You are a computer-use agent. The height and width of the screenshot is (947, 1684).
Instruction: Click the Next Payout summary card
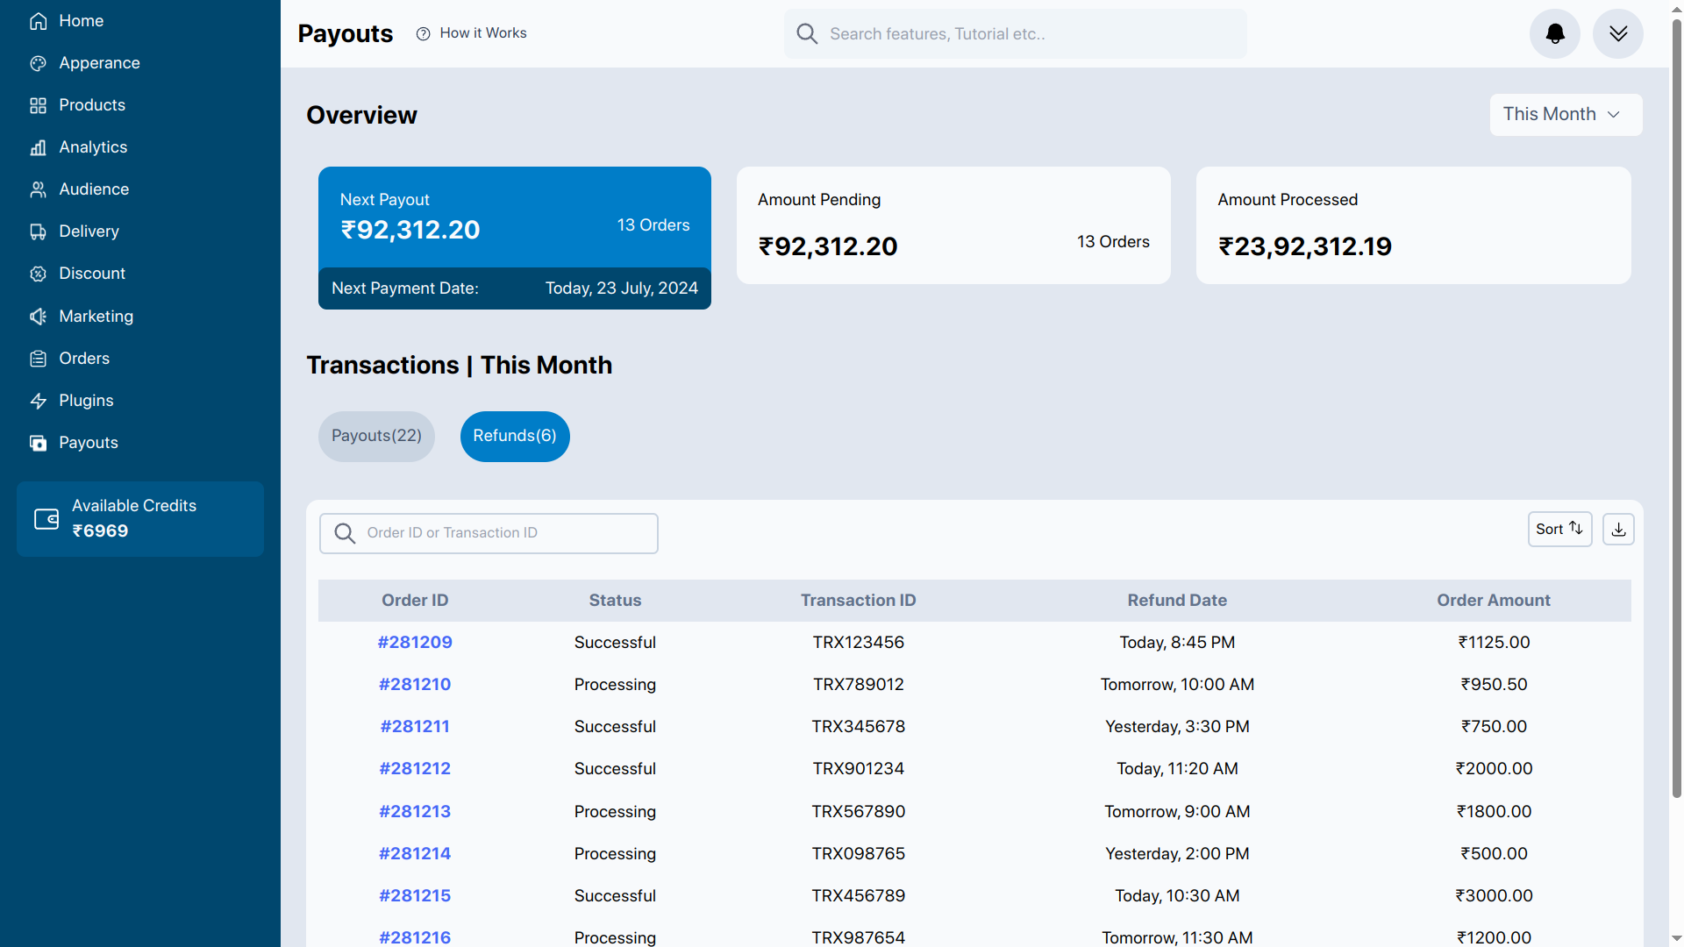pyautogui.click(x=514, y=217)
